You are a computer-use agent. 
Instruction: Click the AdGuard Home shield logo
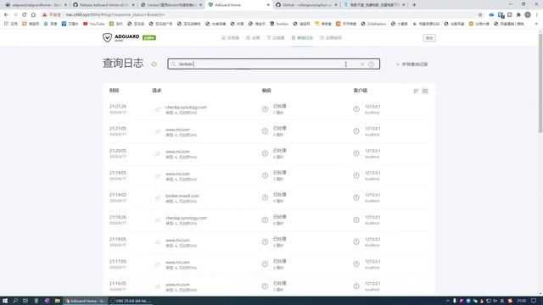108,37
